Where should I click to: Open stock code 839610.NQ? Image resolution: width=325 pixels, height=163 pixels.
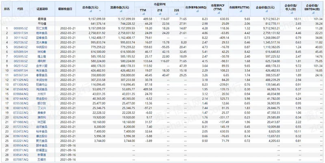(x=21, y=136)
